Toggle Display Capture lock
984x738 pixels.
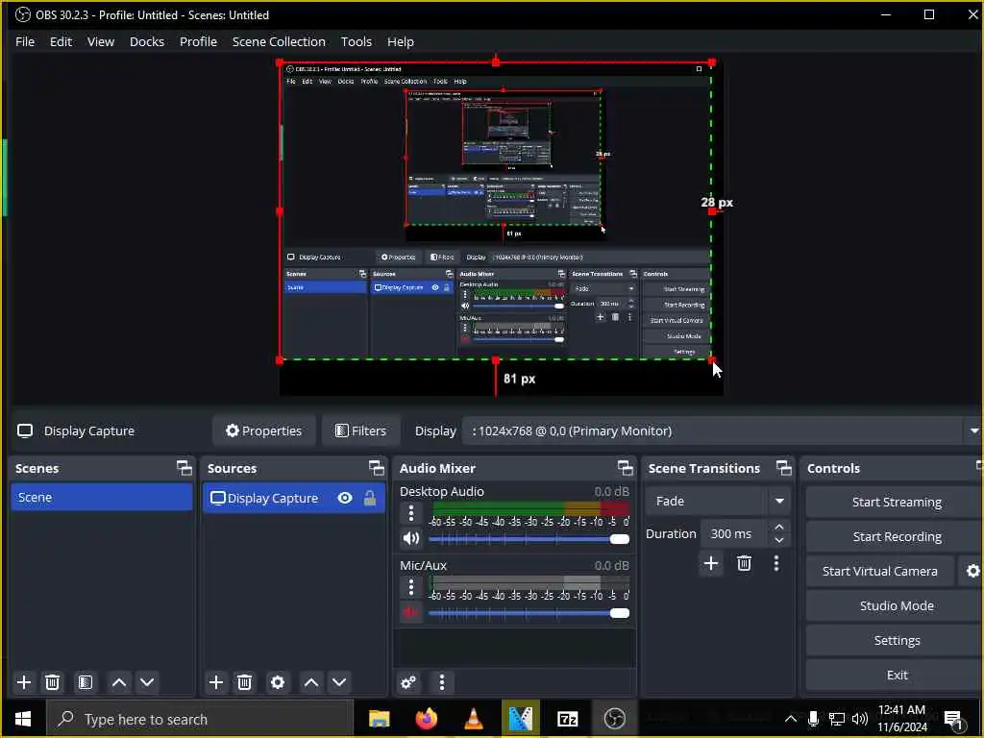click(x=370, y=499)
